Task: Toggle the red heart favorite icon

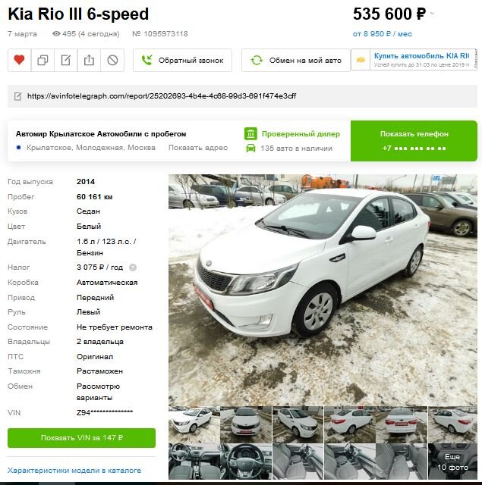Action: pyautogui.click(x=19, y=60)
